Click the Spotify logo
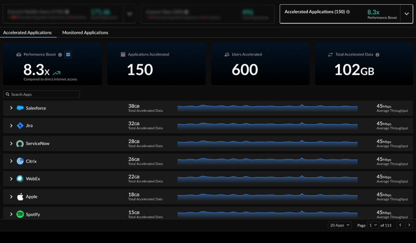Screen dimensions: 416x243 (20, 214)
